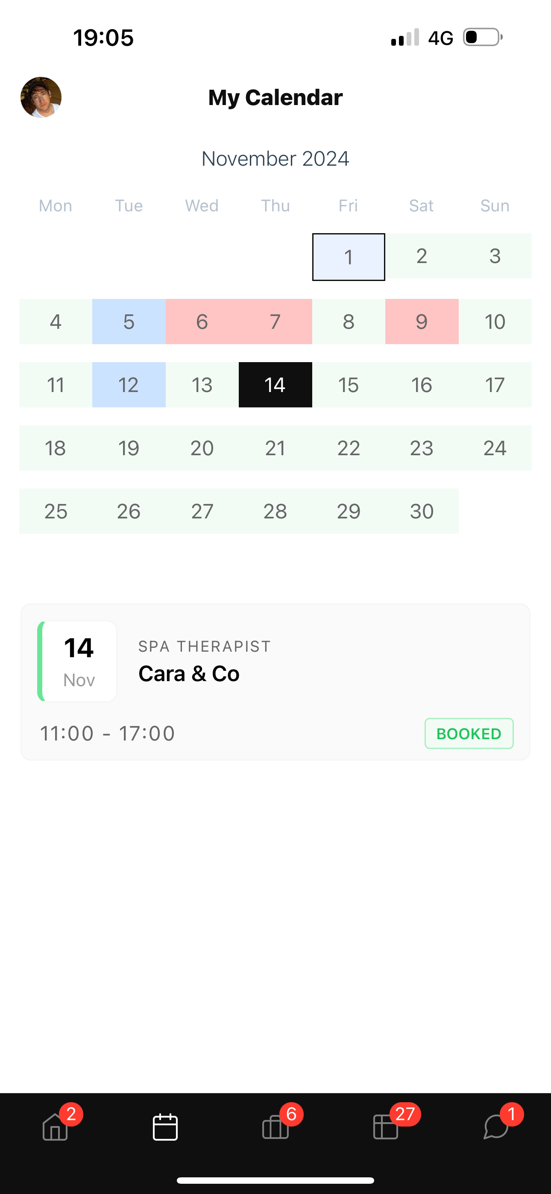Select blue-highlighted date 12

[129, 385]
